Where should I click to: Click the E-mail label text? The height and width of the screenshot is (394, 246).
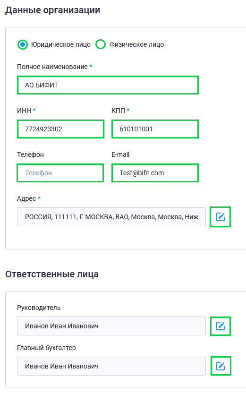[120, 154]
